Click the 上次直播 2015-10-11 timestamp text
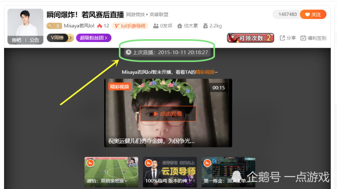Viewport: 337px width, 189px height. [171, 52]
